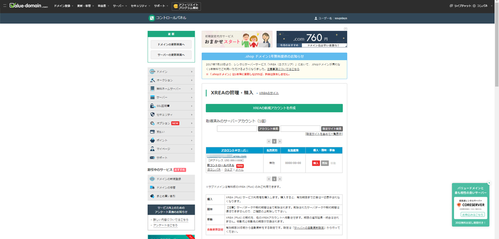Open the SSL証明書 sidebar menu item

(171, 106)
